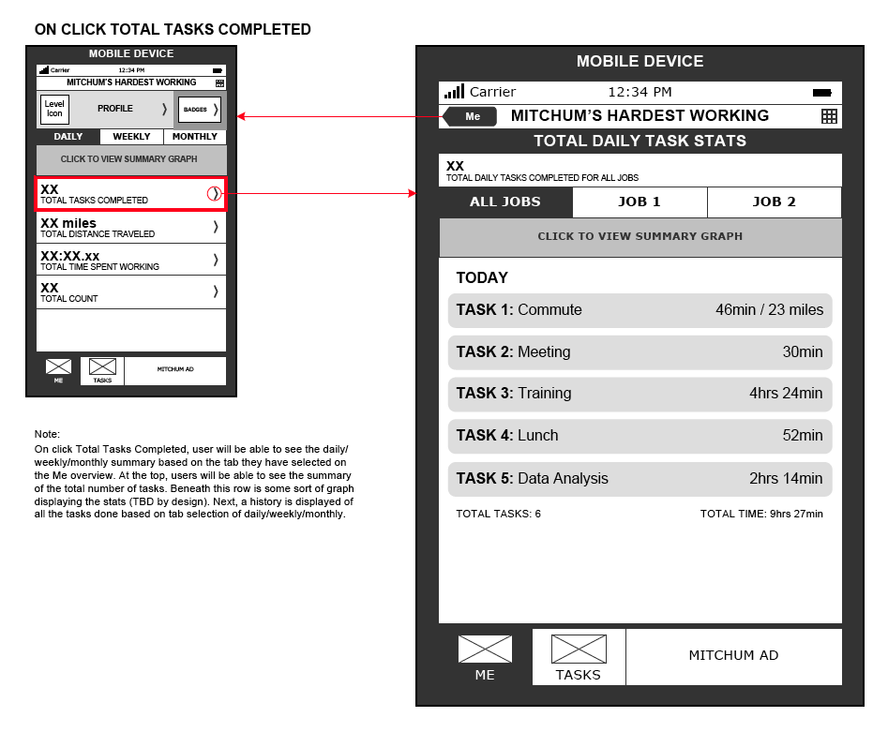This screenshot has width=888, height=732.
Task: Tap the Me back button
Action: tap(470, 116)
